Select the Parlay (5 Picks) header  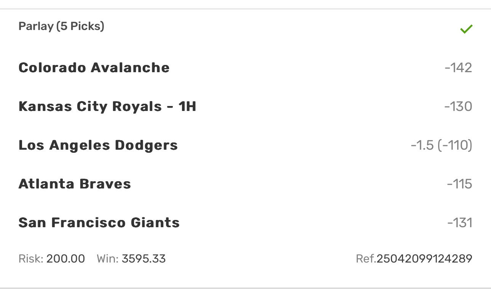pyautogui.click(x=61, y=27)
